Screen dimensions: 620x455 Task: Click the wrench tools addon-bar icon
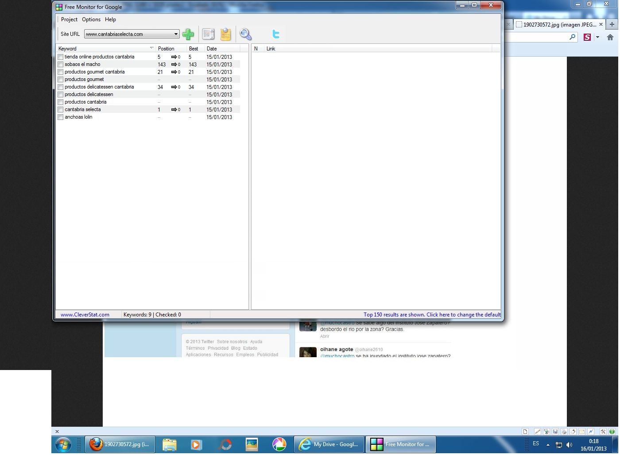(x=603, y=432)
